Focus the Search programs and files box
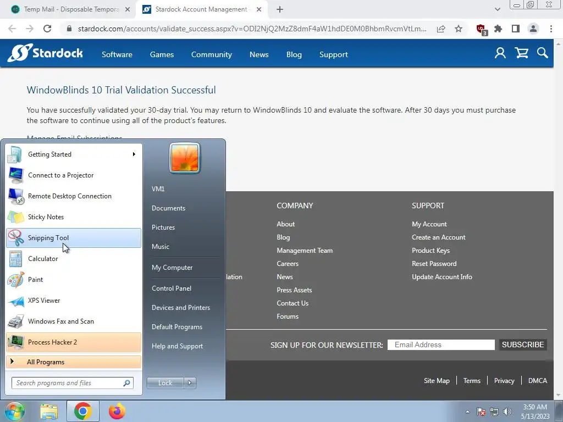Screen dimensions: 563x422 click(x=72, y=383)
